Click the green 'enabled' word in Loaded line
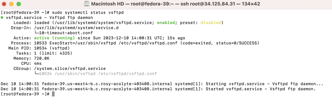The height and width of the screenshot is (107, 332). 166,23
